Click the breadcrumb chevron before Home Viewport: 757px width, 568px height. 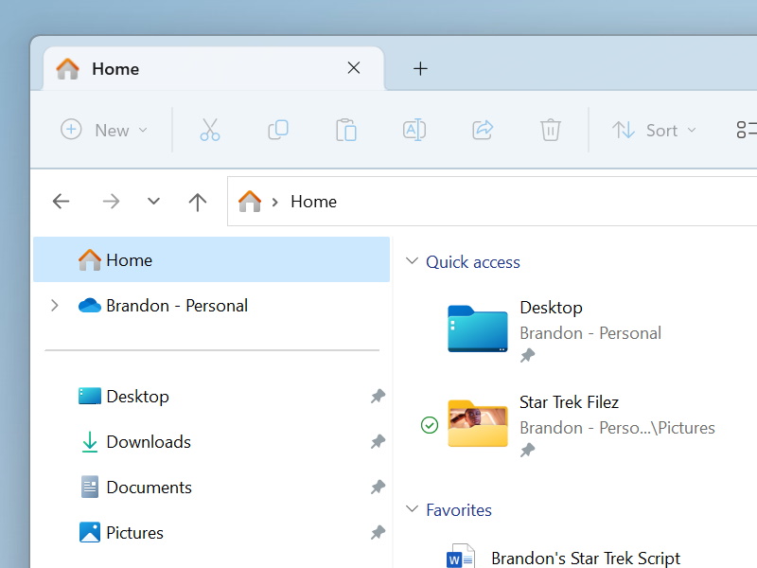click(x=274, y=202)
